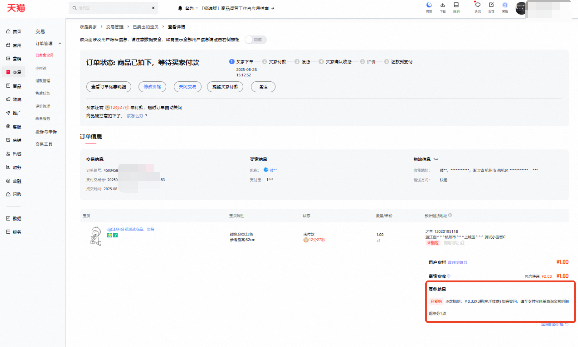Click the notification bell icon beside 公告
Viewport: 578px width, 347px height.
point(180,8)
